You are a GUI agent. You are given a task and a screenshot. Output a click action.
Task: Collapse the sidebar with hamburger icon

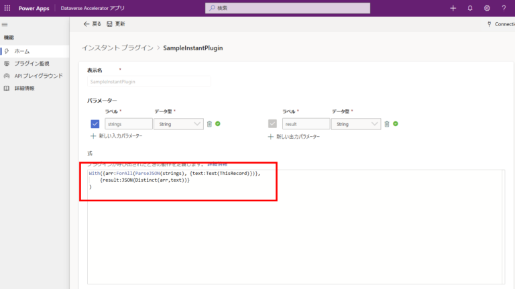[x=5, y=24]
